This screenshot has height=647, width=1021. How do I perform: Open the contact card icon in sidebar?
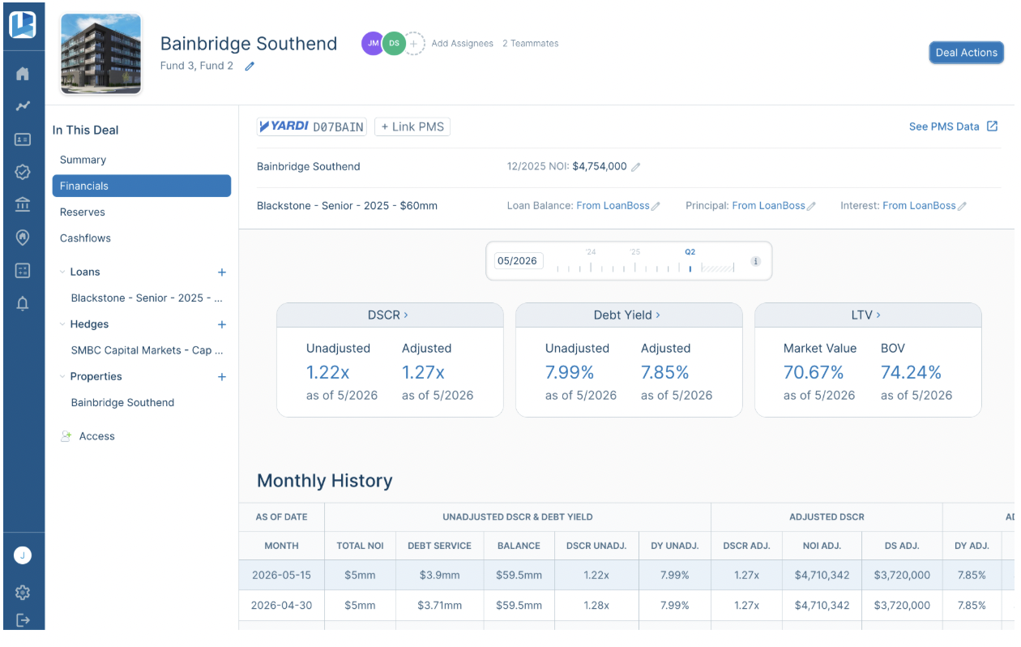(x=23, y=139)
